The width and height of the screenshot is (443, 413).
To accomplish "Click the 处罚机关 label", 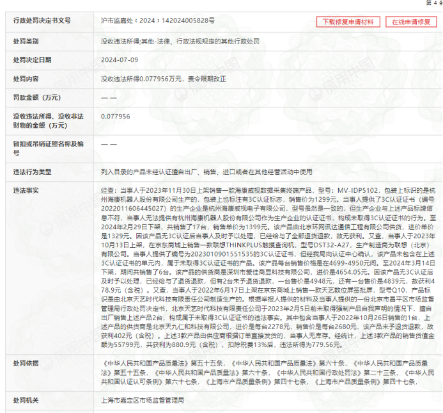I will (x=26, y=400).
